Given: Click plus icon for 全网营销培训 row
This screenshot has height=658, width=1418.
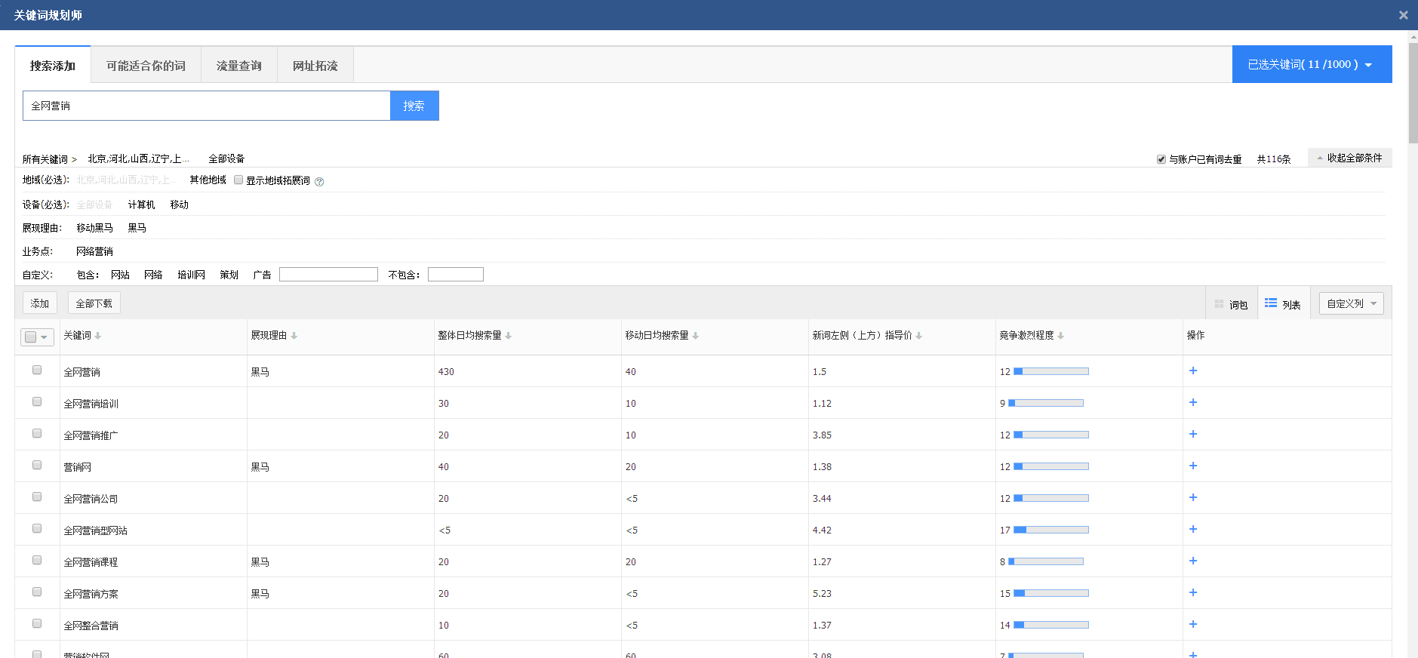Looking at the screenshot, I should [1193, 402].
